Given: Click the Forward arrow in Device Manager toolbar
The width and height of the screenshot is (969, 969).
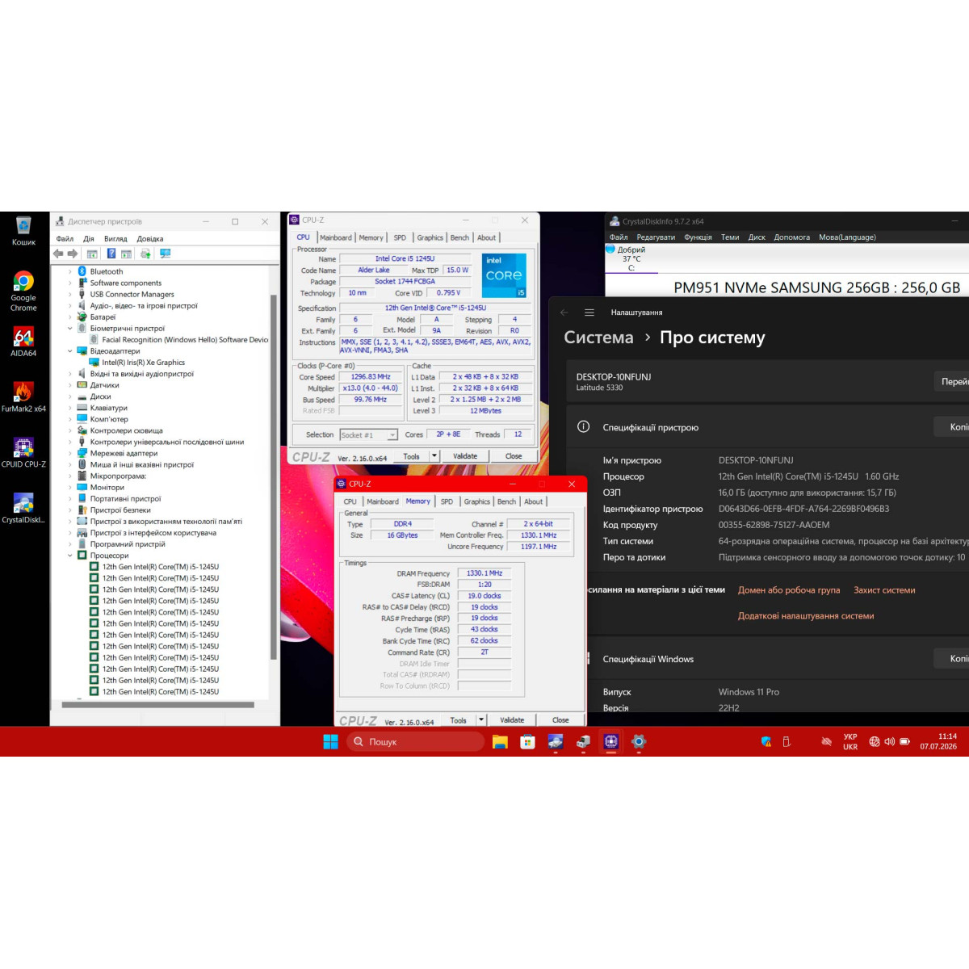Looking at the screenshot, I should click(72, 254).
